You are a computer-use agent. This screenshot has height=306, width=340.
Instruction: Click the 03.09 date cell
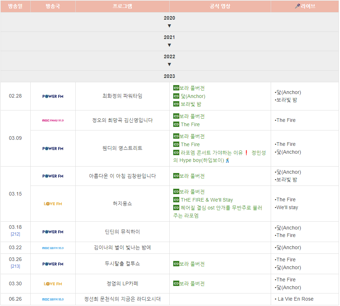pyautogui.click(x=15, y=138)
